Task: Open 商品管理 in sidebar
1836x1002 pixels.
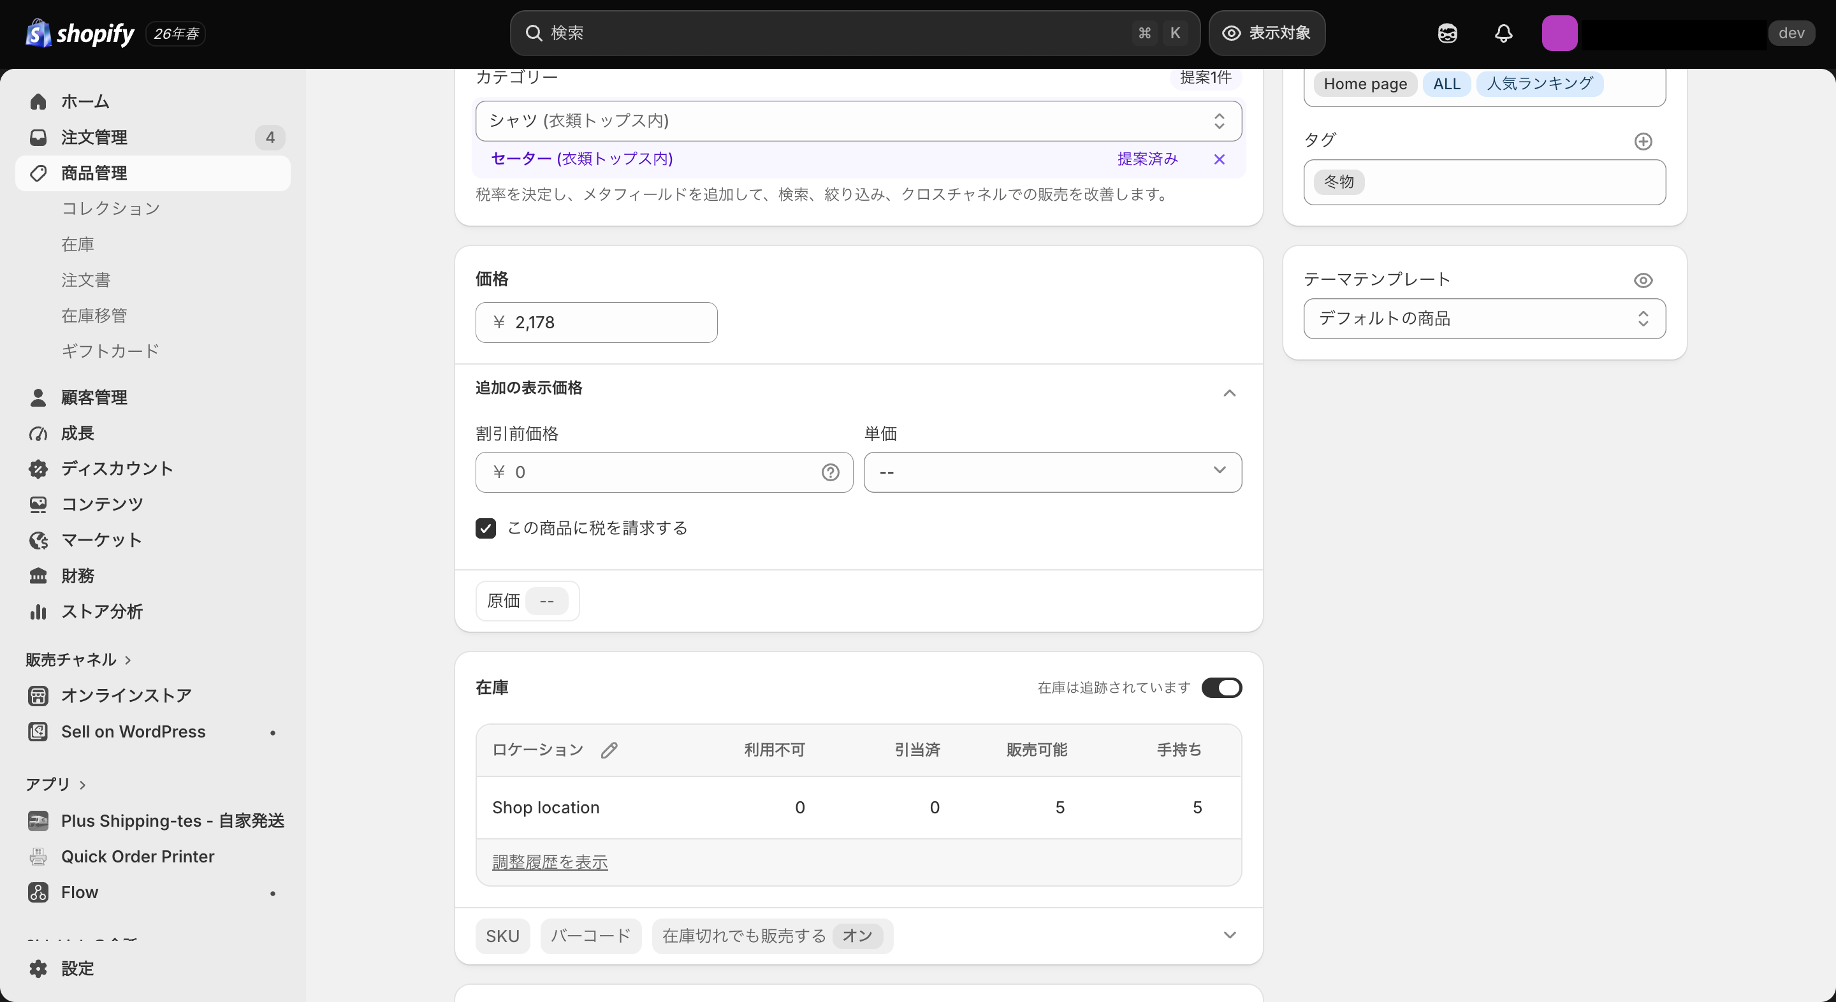Action: tap(152, 173)
